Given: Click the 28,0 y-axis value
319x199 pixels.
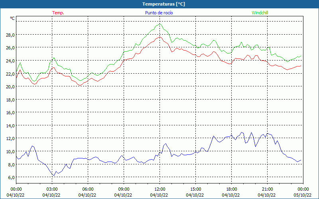Looking at the screenshot, I should (x=10, y=35).
